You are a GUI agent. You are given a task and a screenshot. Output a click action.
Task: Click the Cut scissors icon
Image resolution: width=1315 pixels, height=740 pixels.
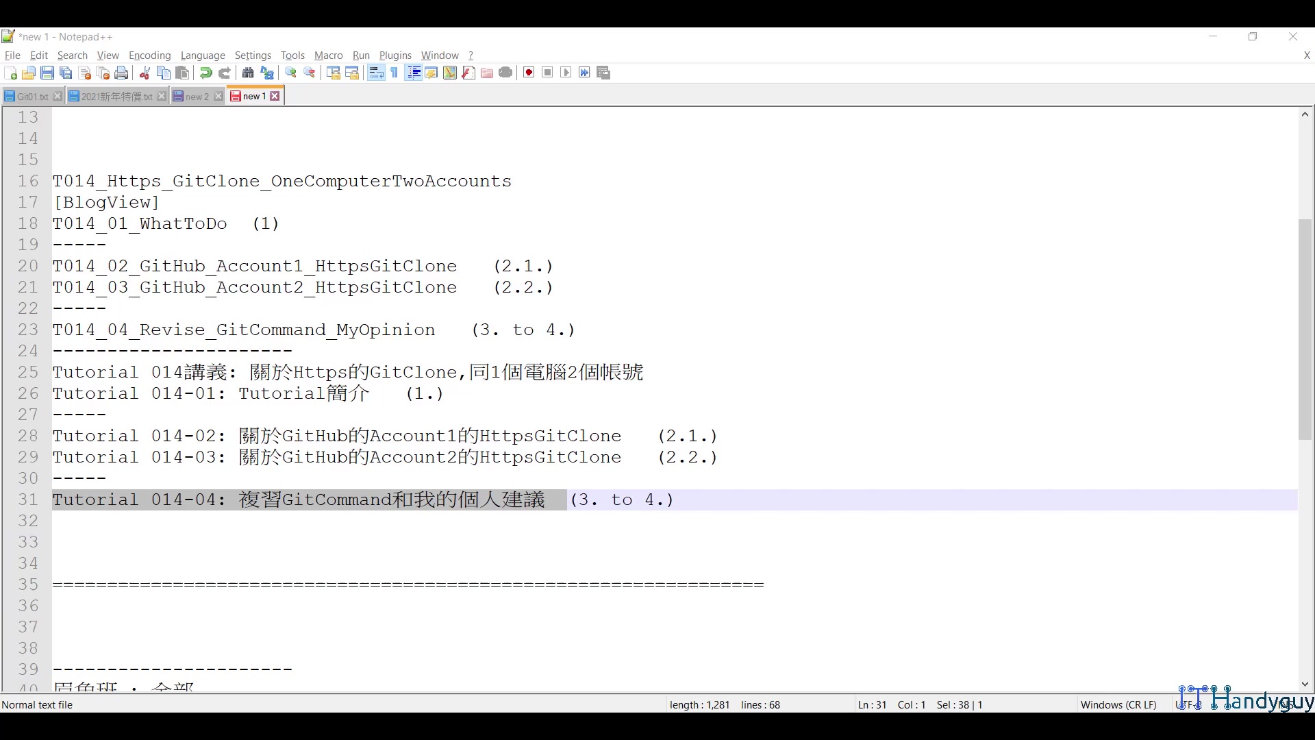145,73
